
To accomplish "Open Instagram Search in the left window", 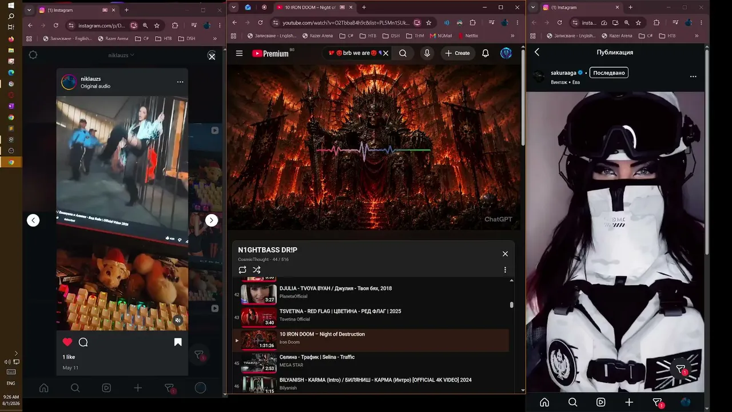I will pos(75,388).
